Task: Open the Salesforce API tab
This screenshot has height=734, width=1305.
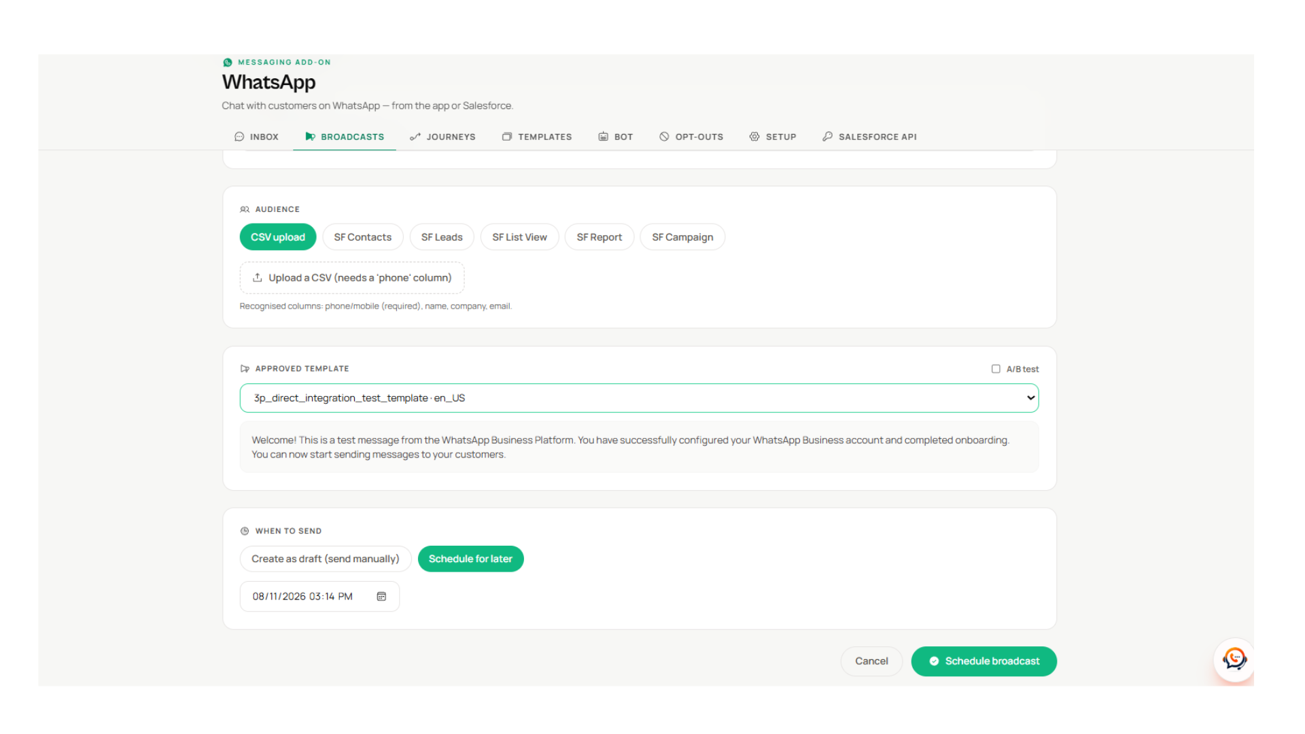Action: tap(869, 137)
